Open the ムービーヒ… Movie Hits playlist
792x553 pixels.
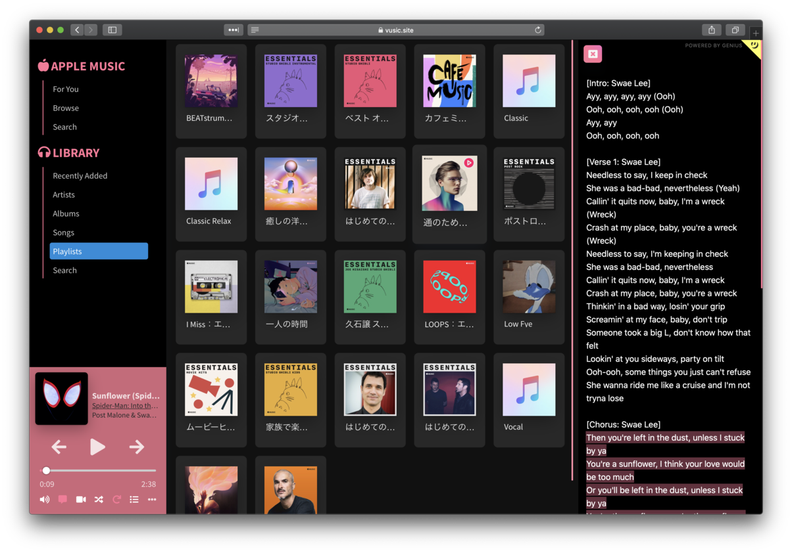click(x=211, y=401)
